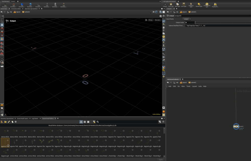Click the Apply button

coord(161,159)
